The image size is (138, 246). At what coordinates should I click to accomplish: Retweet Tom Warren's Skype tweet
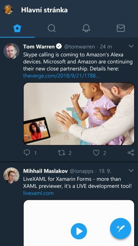(61, 153)
